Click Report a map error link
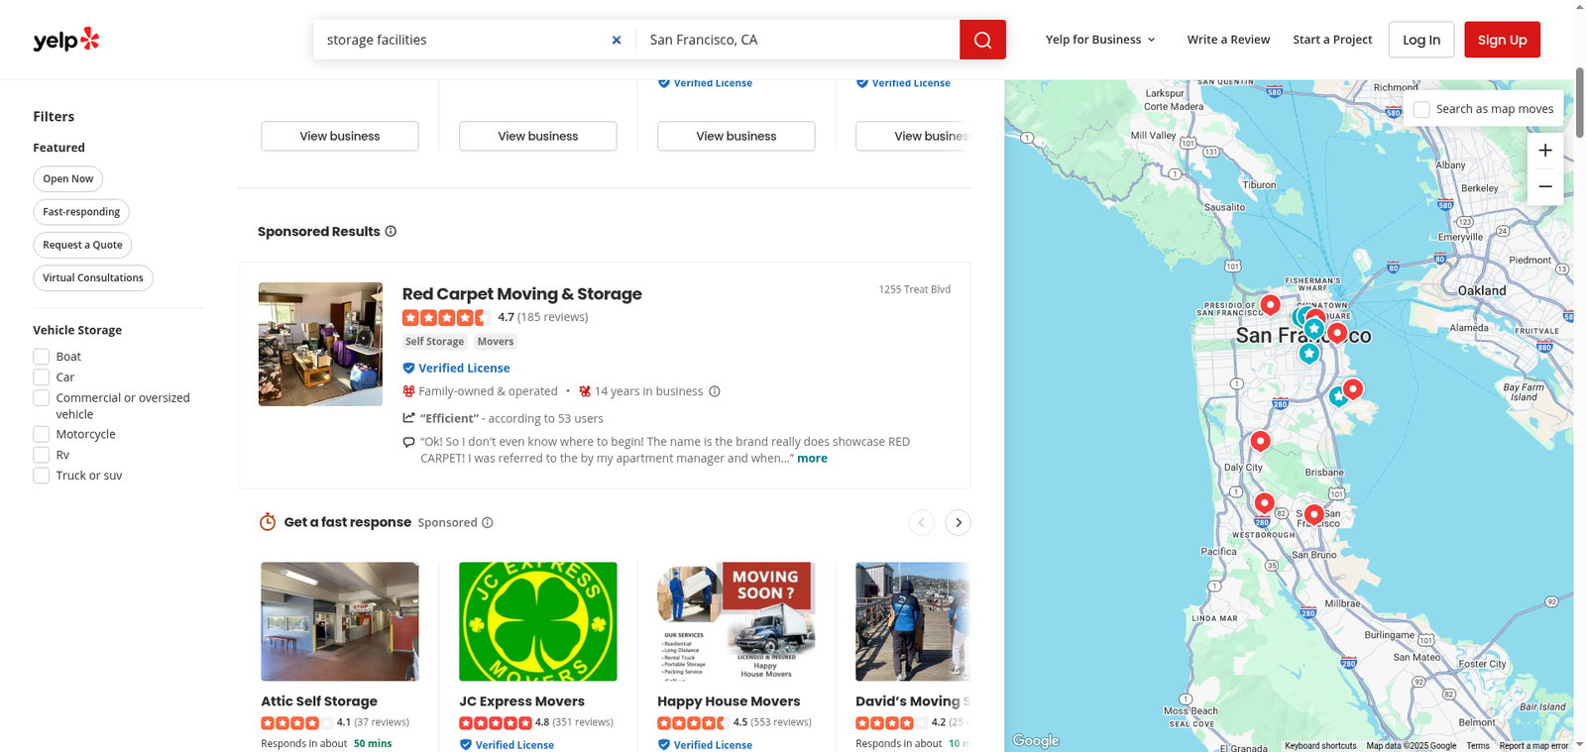 tap(1533, 745)
